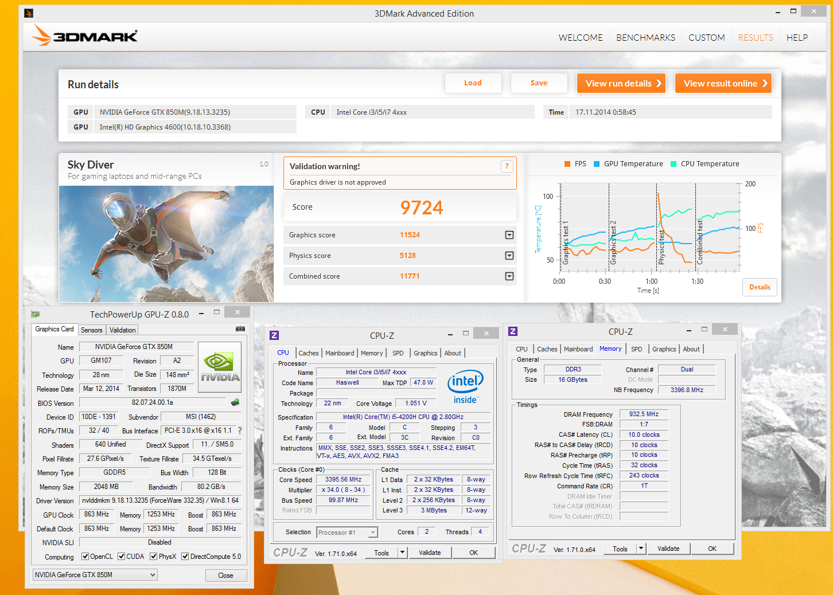This screenshot has width=833, height=595.
Task: Click the NVIDIA logo in GPU-Z
Action: coord(220,367)
